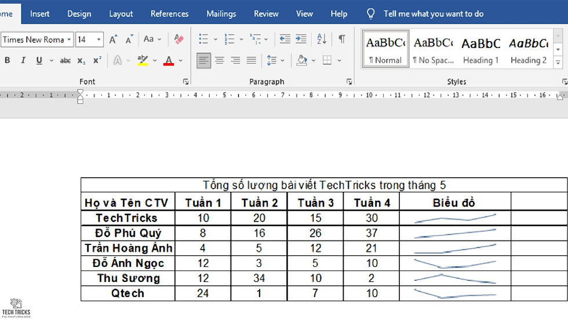Viewport: 568px width, 319px height.
Task: Open Paragraph dialog launcher
Action: point(349,82)
